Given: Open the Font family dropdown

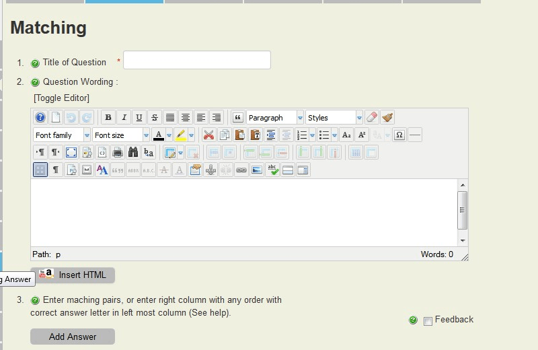Looking at the screenshot, I should (62, 135).
